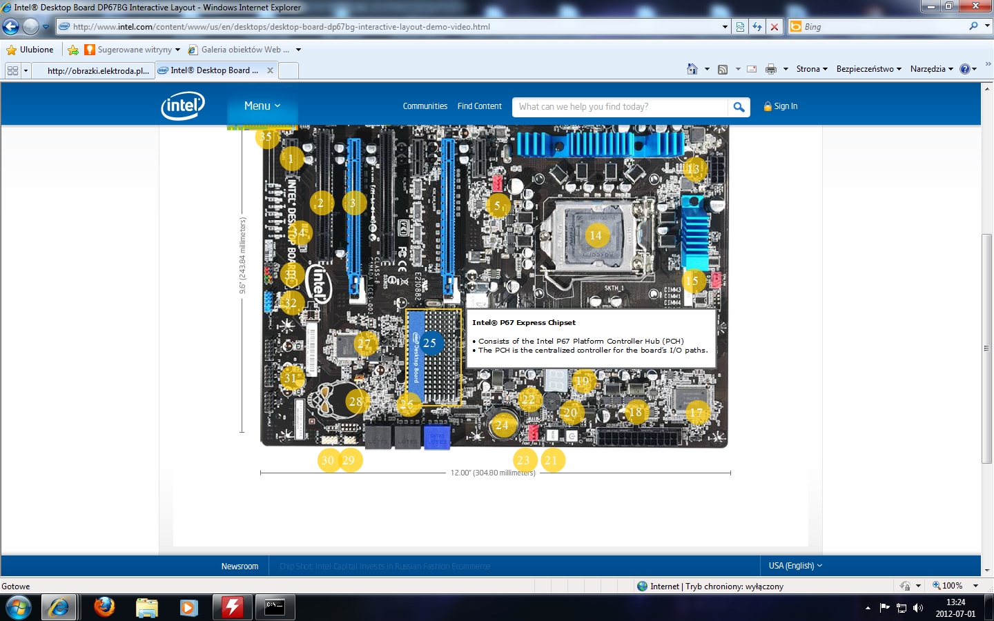Open the Find Content link
Screen dimensions: 994x621
(480, 106)
